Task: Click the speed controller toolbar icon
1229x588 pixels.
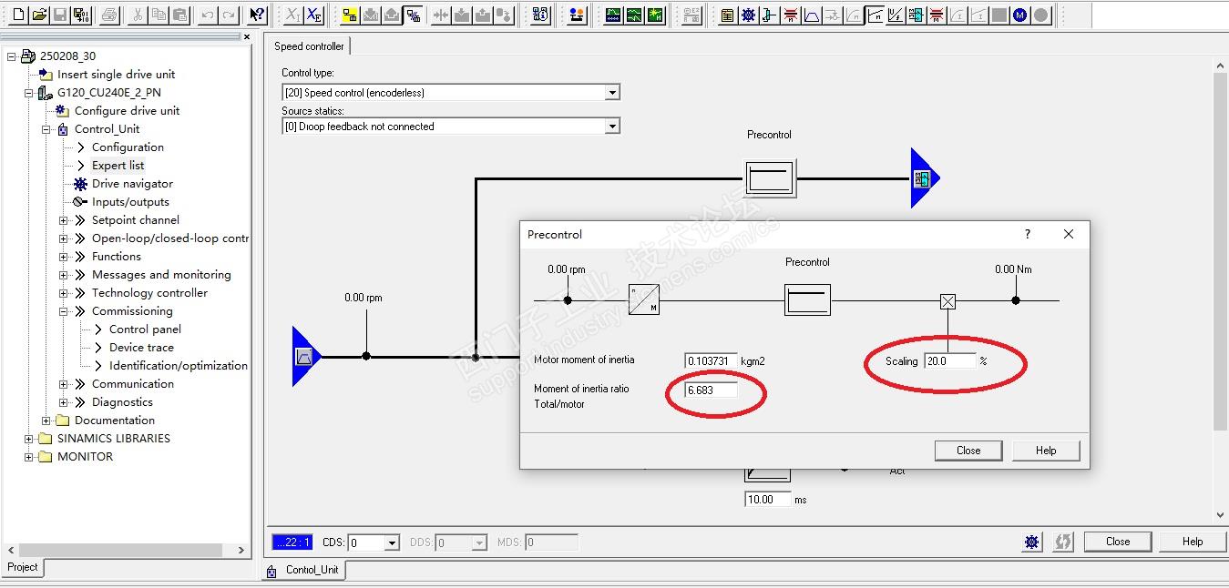Action: click(x=876, y=15)
